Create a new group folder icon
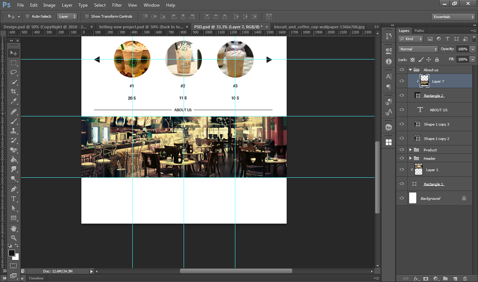The height and width of the screenshot is (282, 478). (x=445, y=279)
